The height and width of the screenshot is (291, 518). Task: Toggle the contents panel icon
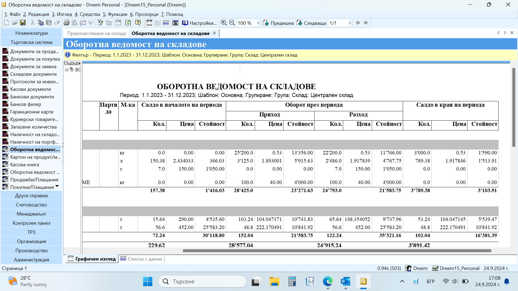176,23
